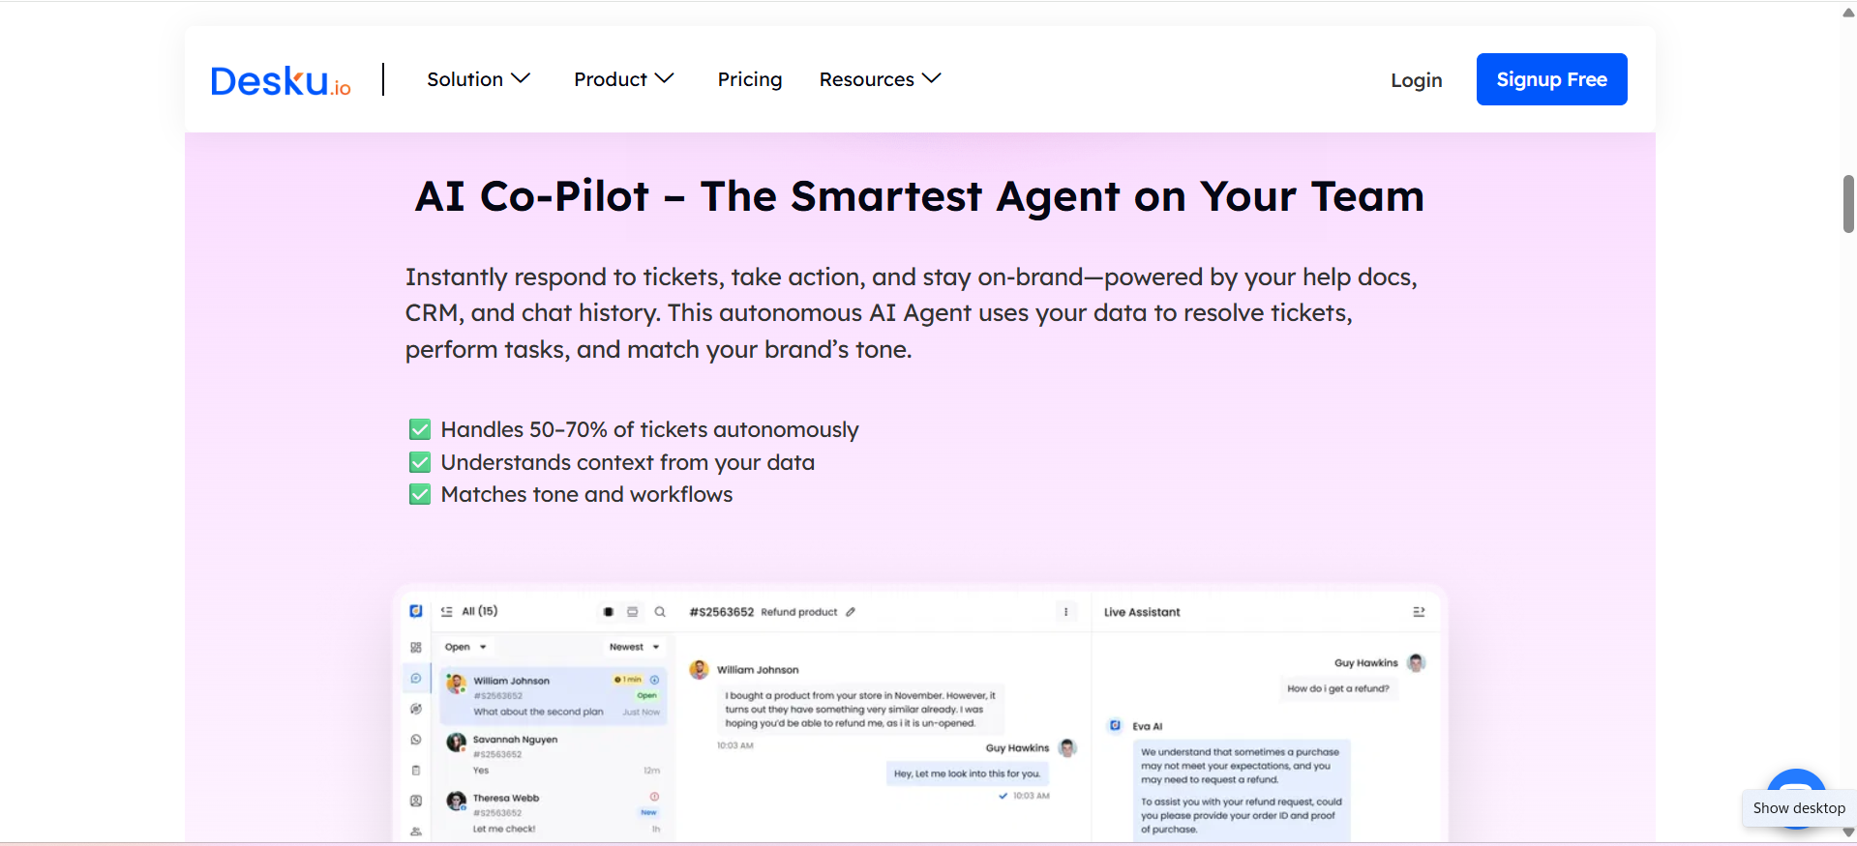Click 'What about the second plan' preview
Image resolution: width=1857 pixels, height=846 pixels.
(x=538, y=712)
